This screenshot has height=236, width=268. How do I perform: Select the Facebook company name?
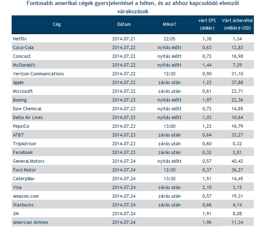[23, 152]
